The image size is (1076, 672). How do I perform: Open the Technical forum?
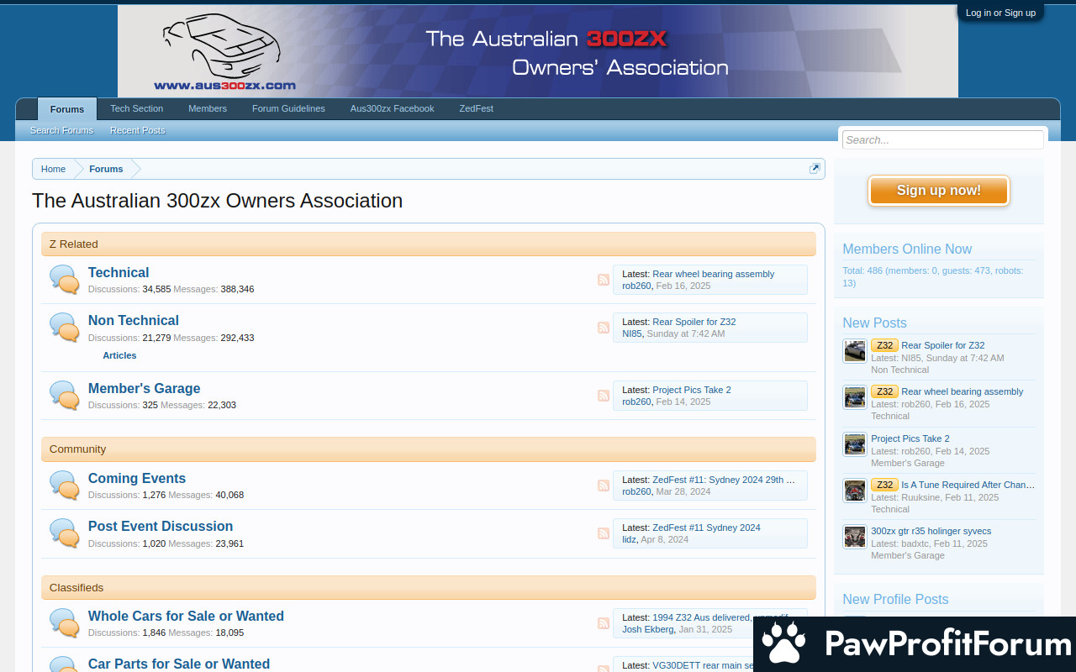(x=119, y=272)
